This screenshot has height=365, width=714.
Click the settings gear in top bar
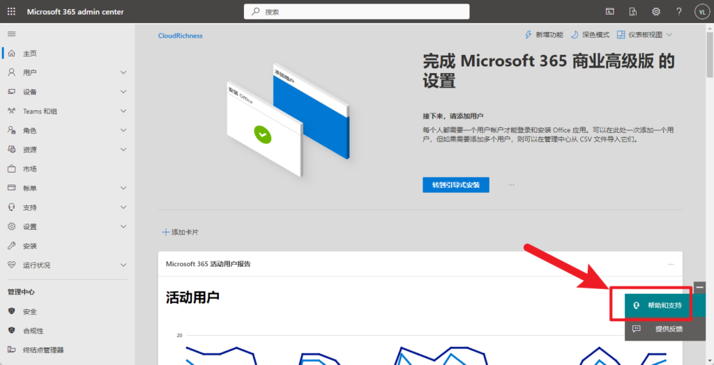[x=656, y=12]
